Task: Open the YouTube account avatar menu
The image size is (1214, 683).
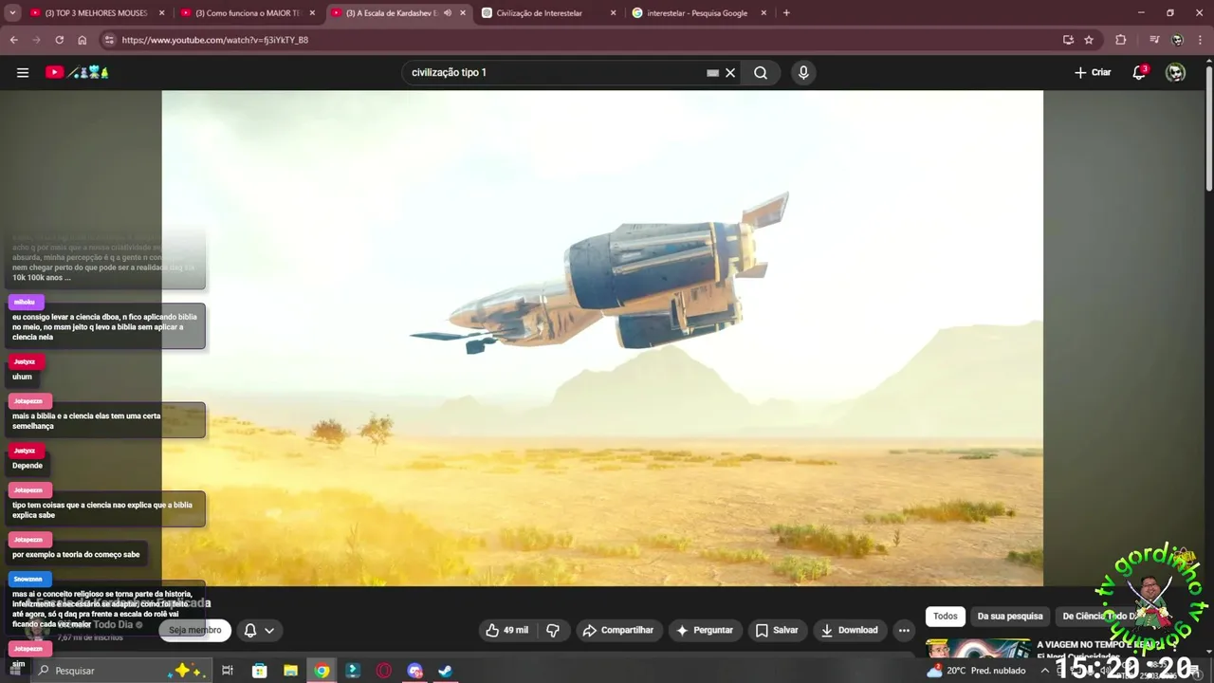Action: tap(1175, 72)
